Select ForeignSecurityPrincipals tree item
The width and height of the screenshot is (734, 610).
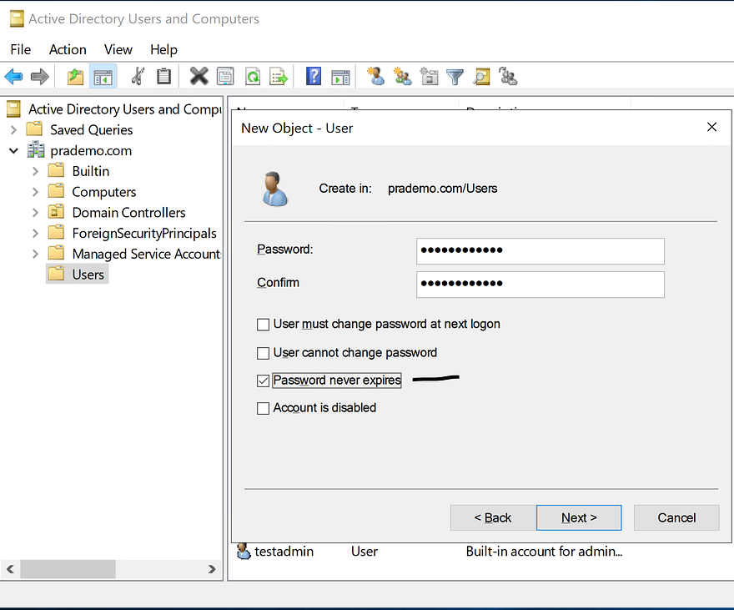pyautogui.click(x=144, y=233)
